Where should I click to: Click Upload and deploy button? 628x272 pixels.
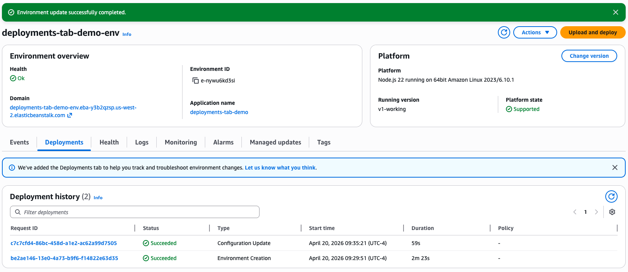click(593, 32)
